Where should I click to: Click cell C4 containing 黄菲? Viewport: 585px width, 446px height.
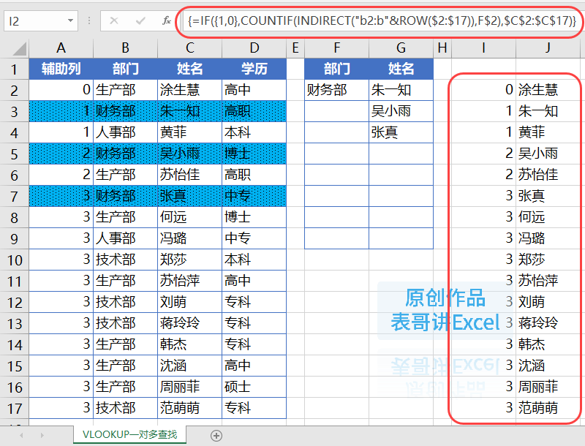coord(190,132)
